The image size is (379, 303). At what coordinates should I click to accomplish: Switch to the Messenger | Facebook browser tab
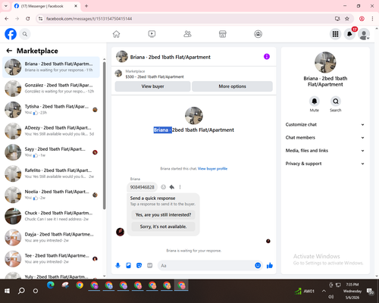46,6
